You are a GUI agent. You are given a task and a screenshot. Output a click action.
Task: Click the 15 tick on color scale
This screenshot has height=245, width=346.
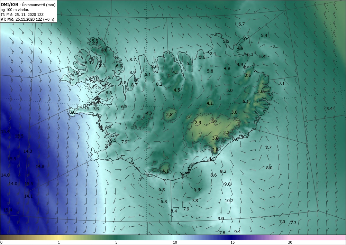[233, 242]
